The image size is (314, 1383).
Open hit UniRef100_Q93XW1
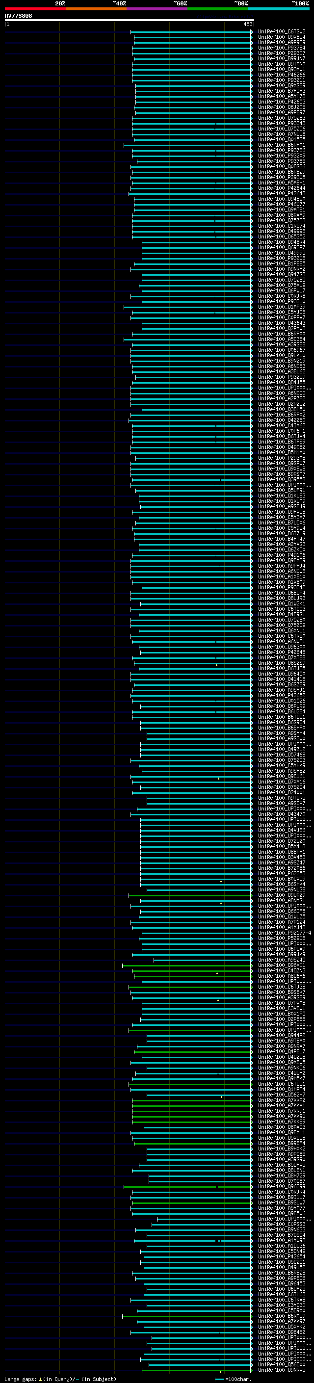point(282,69)
